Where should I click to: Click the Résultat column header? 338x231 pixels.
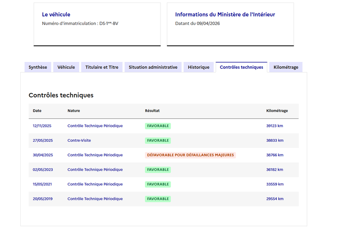coord(152,111)
